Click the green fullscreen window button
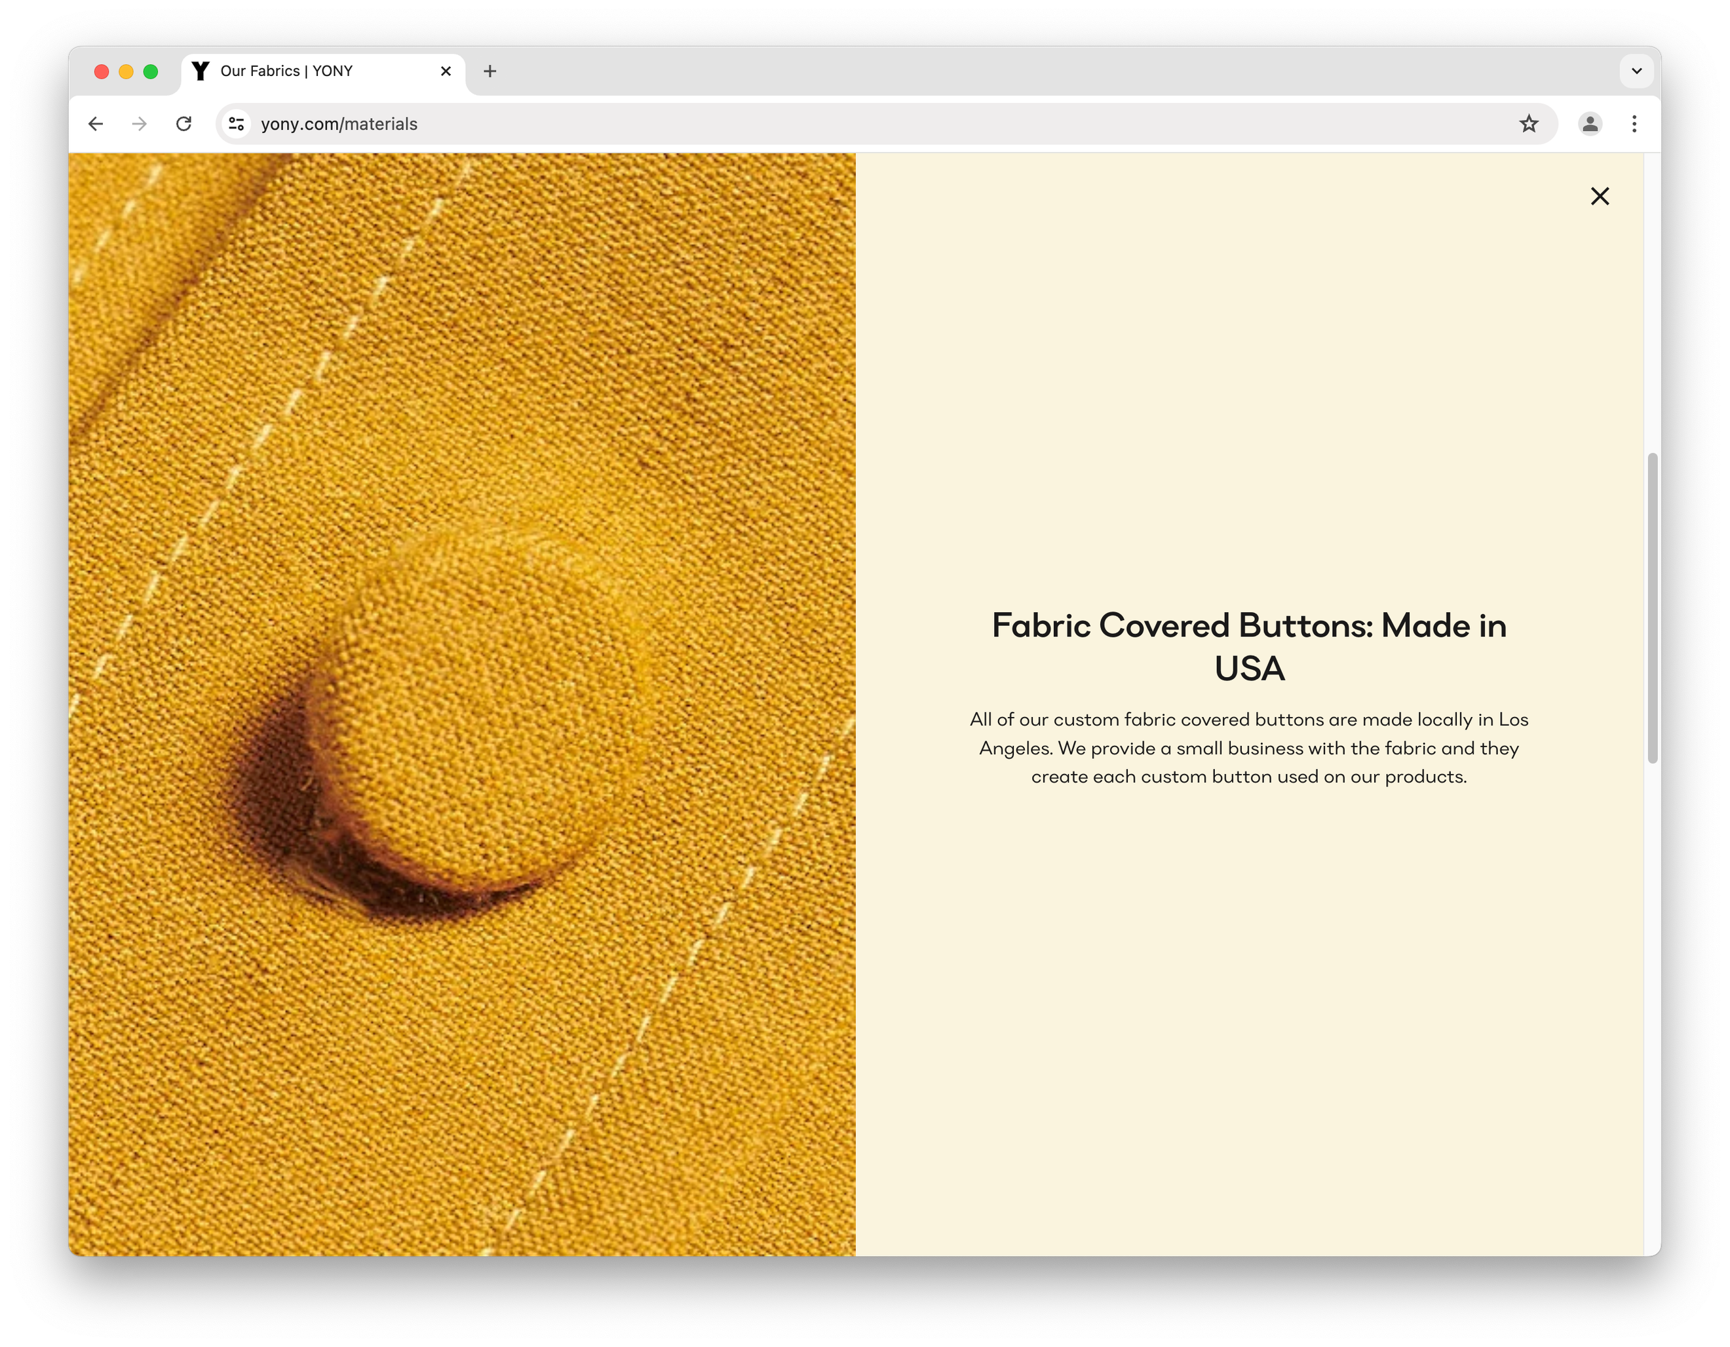 [151, 72]
